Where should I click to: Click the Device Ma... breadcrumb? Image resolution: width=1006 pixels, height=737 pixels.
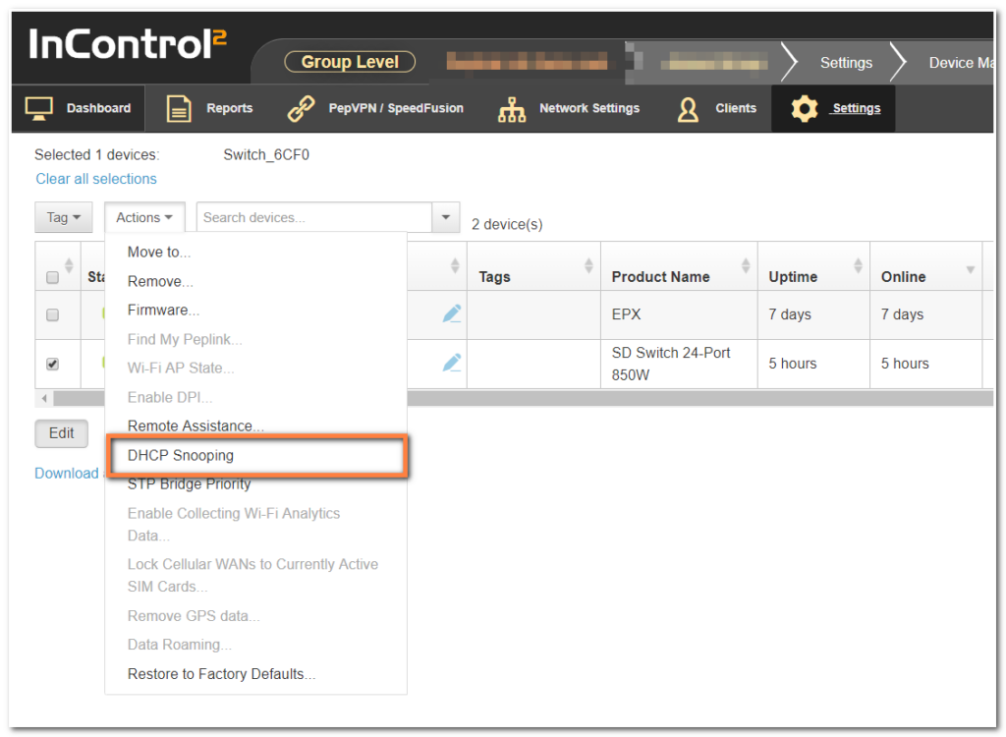point(961,62)
